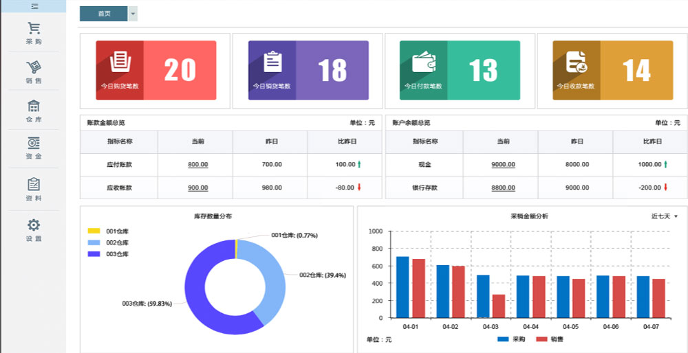Open dropdown arrow next to 首页 tab
Image resolution: width=688 pixels, height=353 pixels.
[133, 14]
